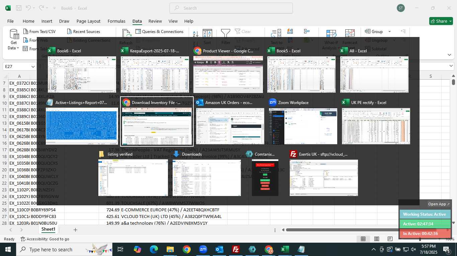Click the ST account avatar

(x=401, y=8)
